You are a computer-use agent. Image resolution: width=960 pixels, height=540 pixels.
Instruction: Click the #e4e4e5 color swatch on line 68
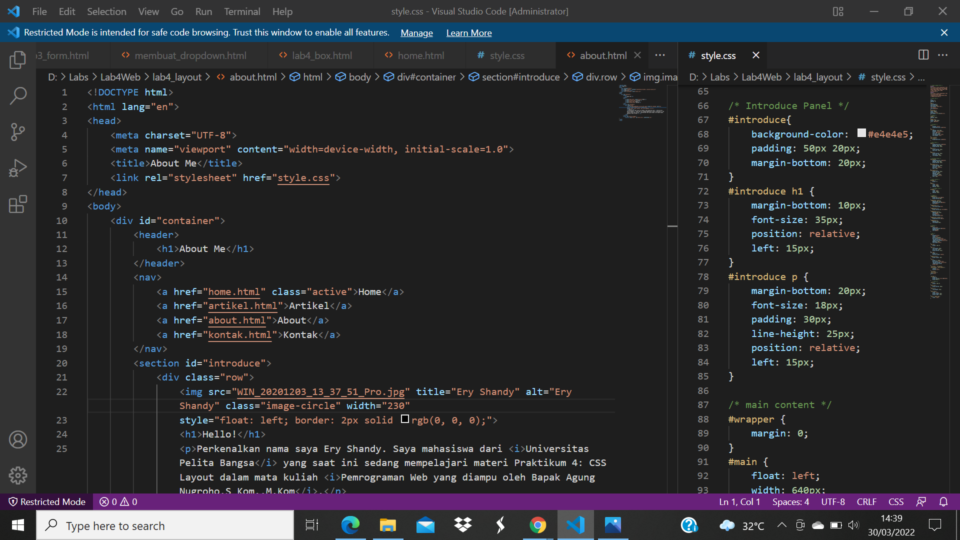coord(861,132)
